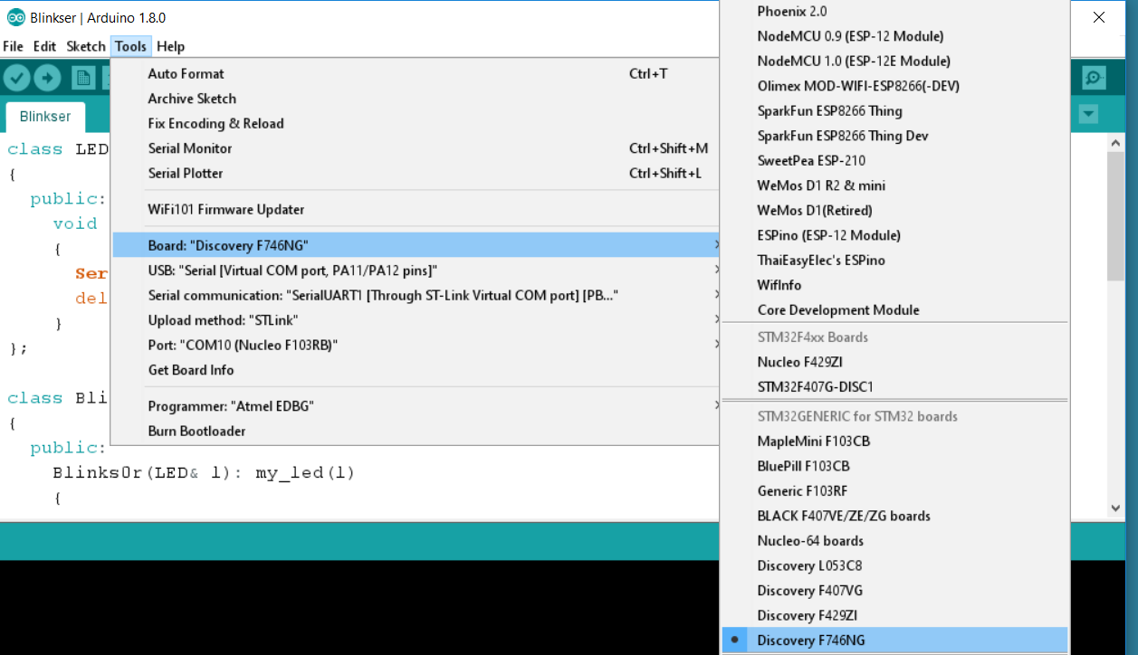The width and height of the screenshot is (1138, 655).
Task: Click the Arduino logo in title bar
Action: tap(15, 17)
